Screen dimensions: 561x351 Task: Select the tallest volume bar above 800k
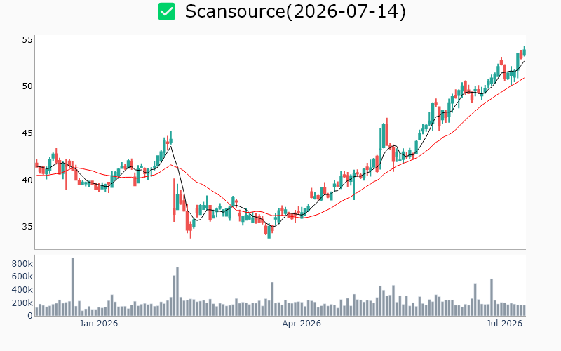coord(73,287)
